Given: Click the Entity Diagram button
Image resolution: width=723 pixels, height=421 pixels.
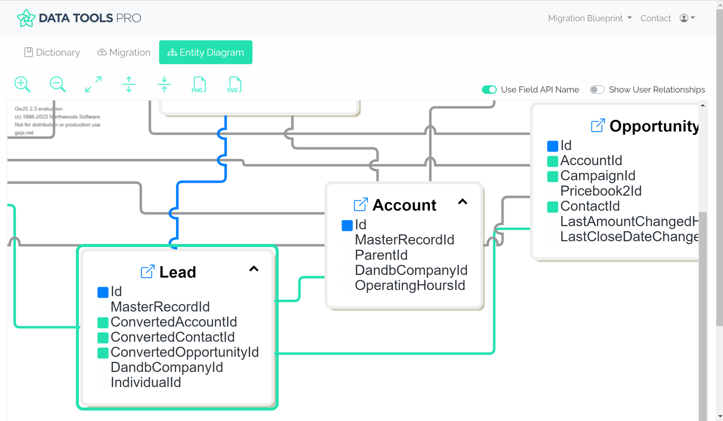Looking at the screenshot, I should [x=206, y=52].
